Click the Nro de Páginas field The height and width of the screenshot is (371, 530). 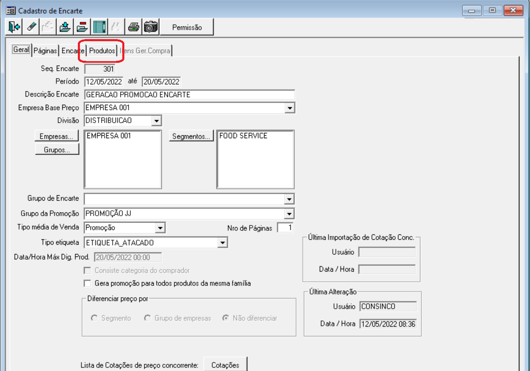285,228
